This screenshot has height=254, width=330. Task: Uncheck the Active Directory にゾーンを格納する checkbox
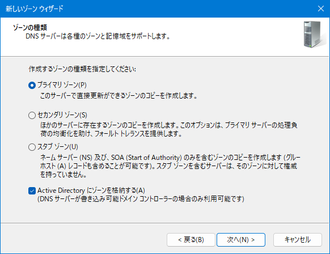[32, 190]
